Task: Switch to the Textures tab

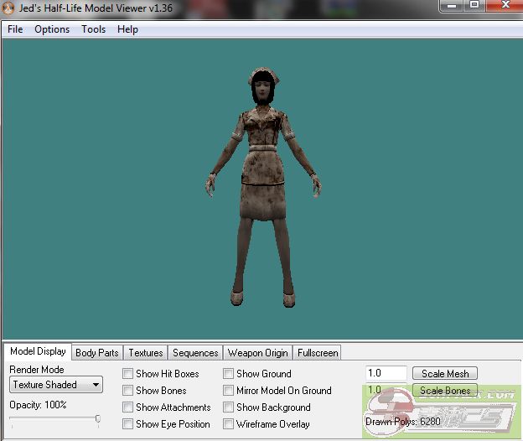Action: coord(146,353)
